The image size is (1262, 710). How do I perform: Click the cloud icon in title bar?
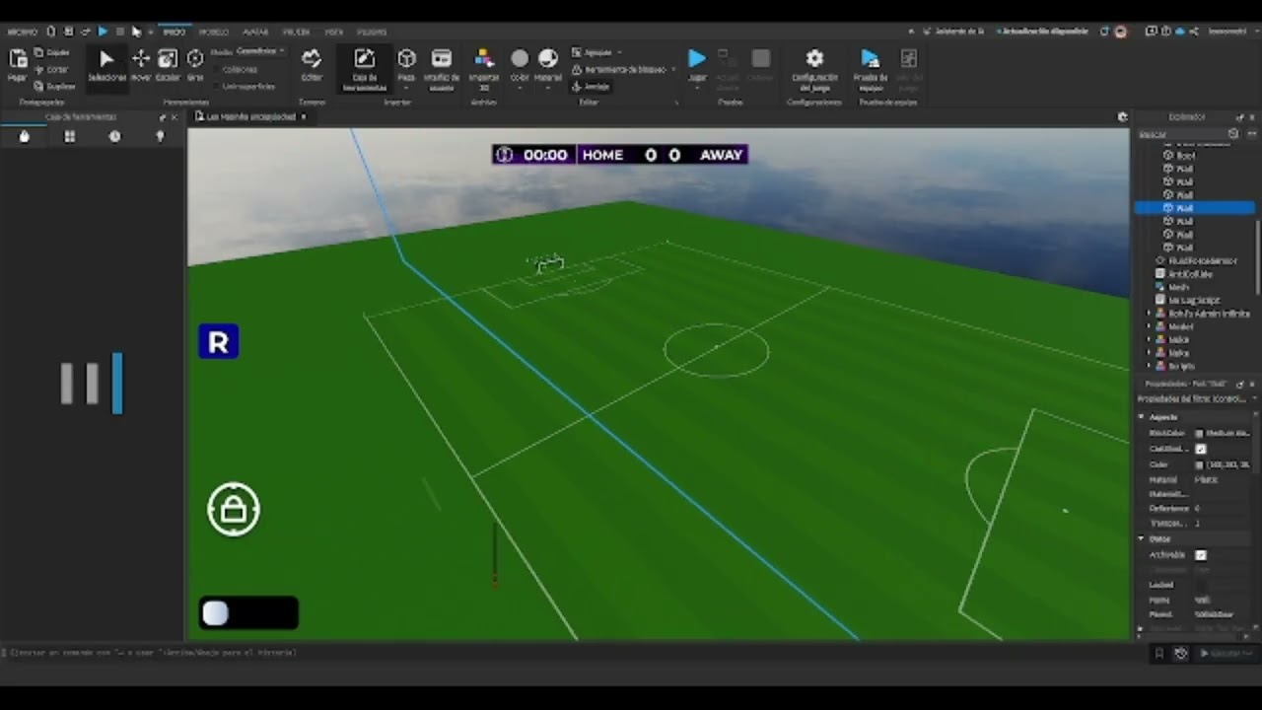click(1180, 32)
